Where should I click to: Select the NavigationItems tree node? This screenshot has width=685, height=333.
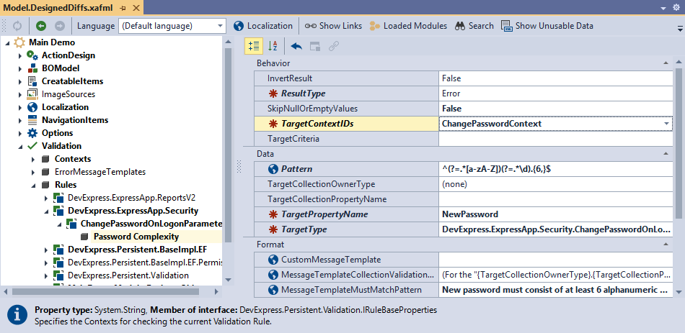(x=75, y=120)
